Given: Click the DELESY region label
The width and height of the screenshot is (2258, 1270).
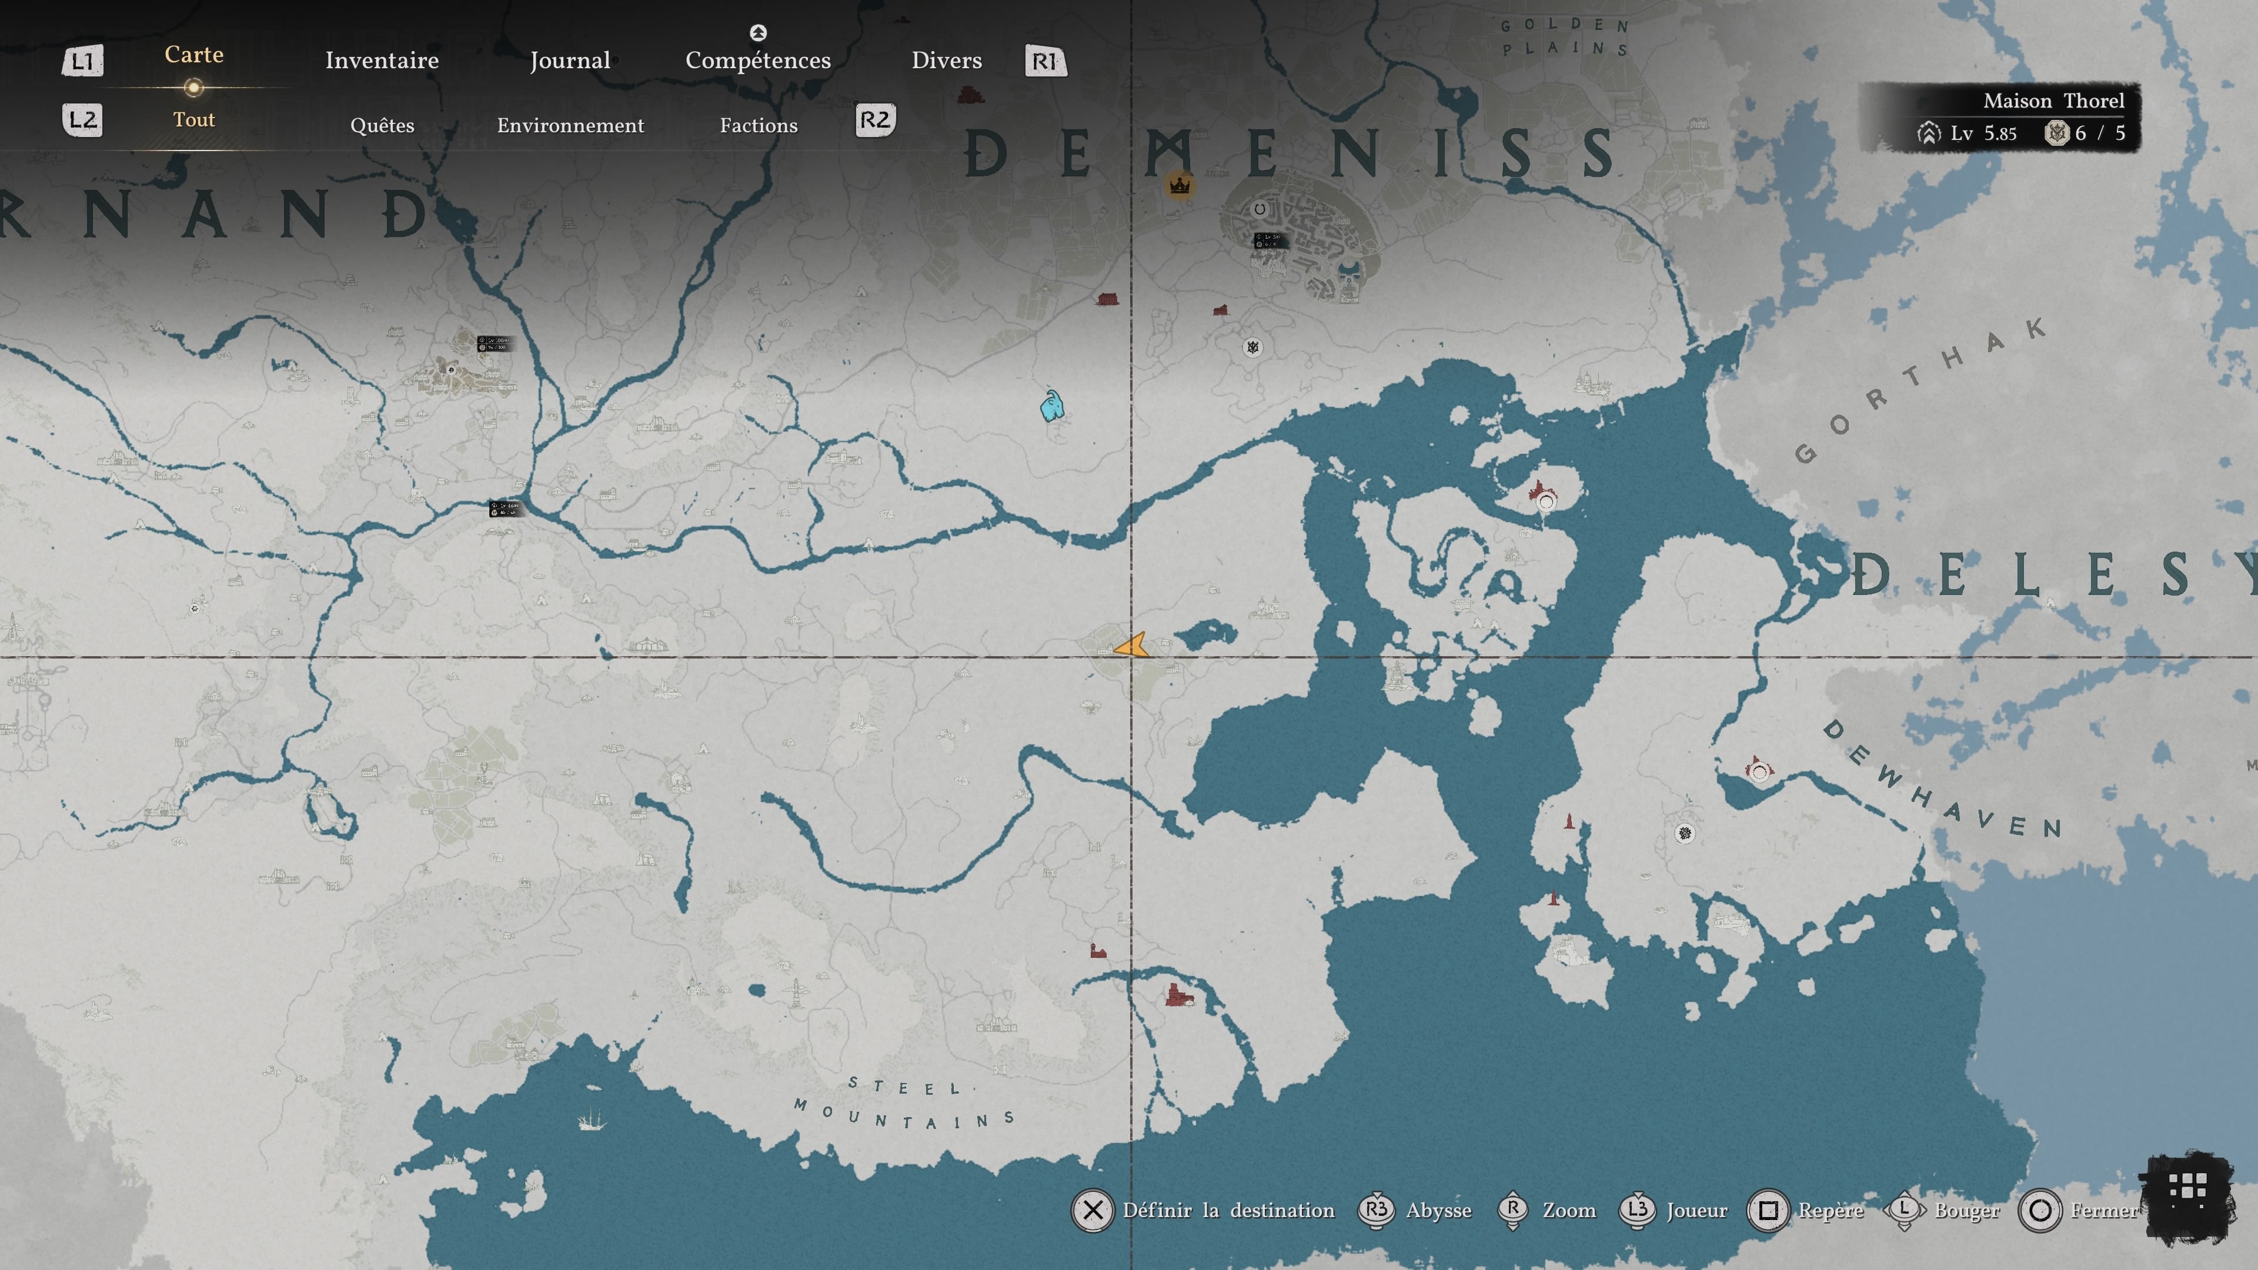Looking at the screenshot, I should tap(2054, 575).
